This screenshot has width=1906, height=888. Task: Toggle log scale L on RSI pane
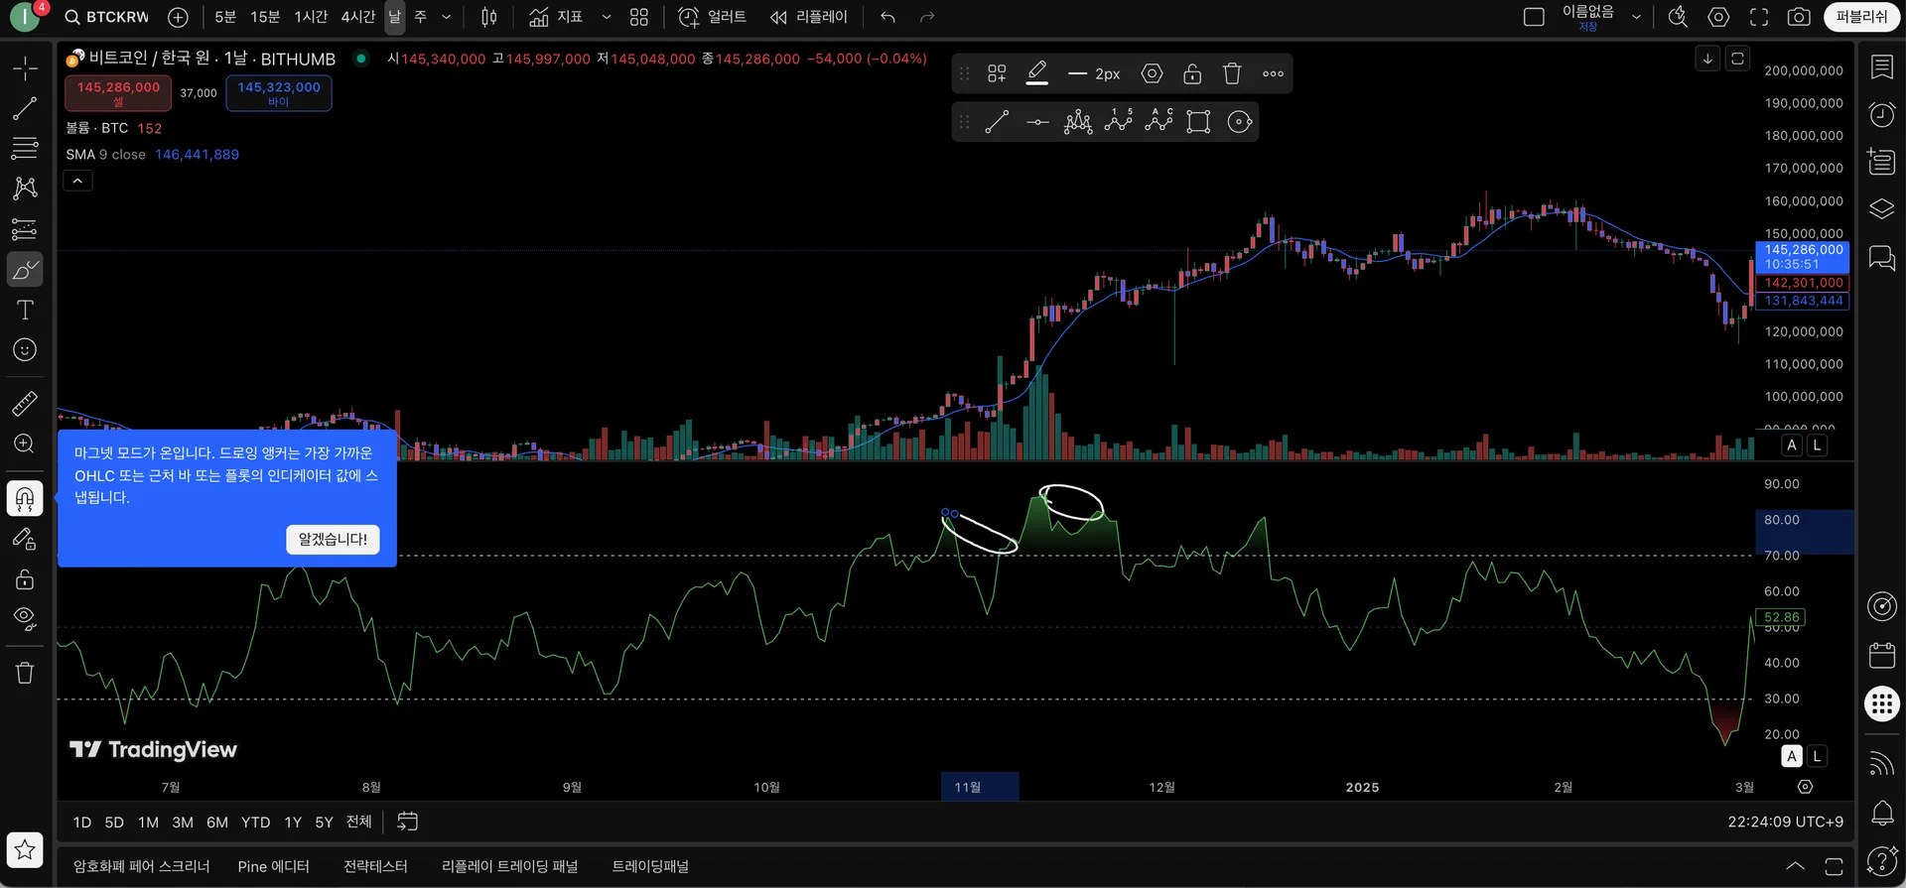(1817, 756)
